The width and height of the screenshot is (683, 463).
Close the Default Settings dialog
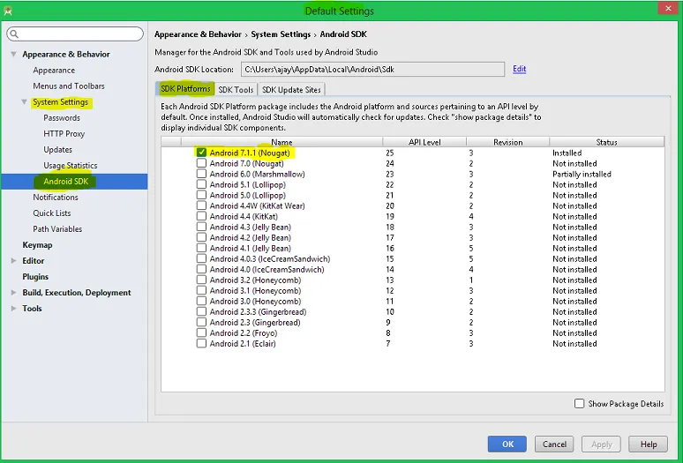coord(668,8)
